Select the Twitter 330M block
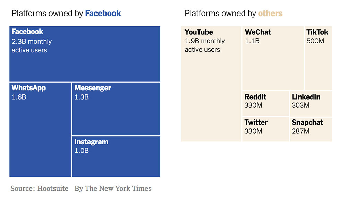Screen dimensions: 347x200 (265, 129)
